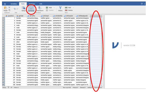Open the Transform variable tool
This screenshot has height=93, width=148.
[x=40, y=9]
